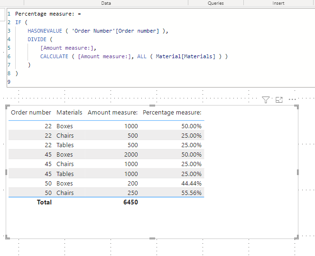Select Tables in order 22 row
315x256 pixels.
click(x=65, y=145)
